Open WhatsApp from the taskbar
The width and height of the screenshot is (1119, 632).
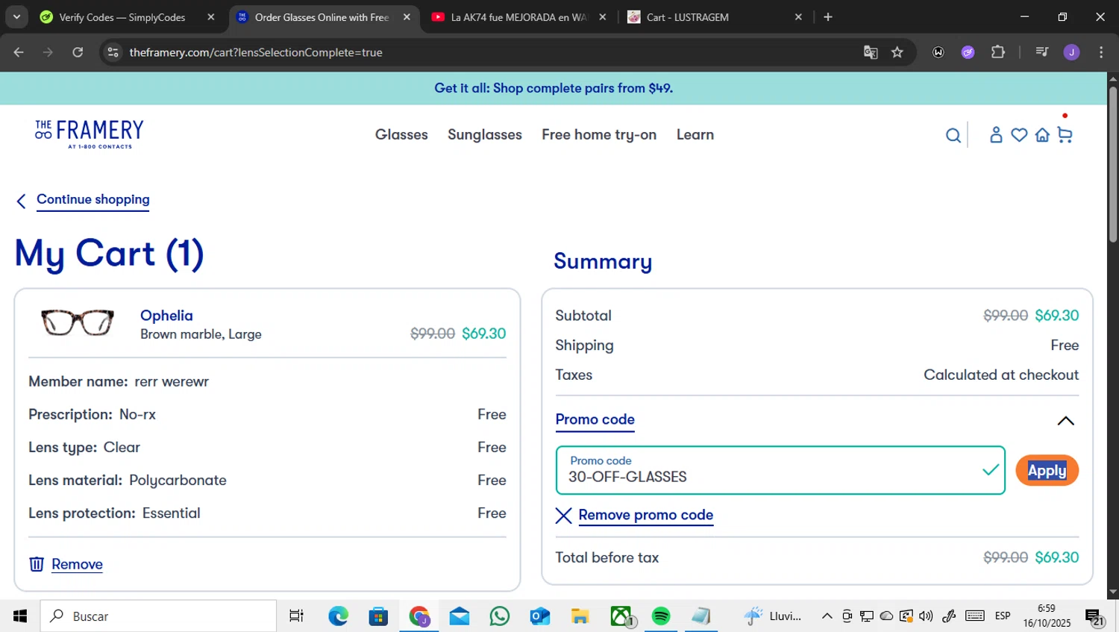click(x=500, y=616)
